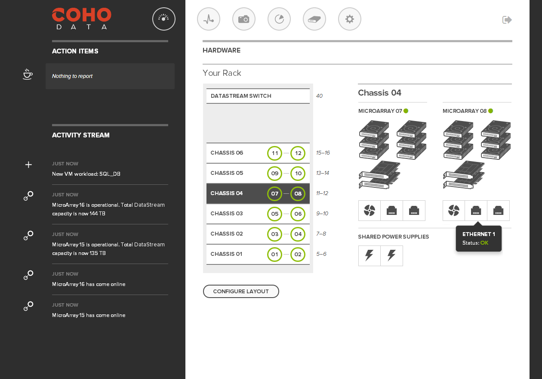This screenshot has height=379, width=542.
Task: Open the settings gear icon
Action: [350, 19]
